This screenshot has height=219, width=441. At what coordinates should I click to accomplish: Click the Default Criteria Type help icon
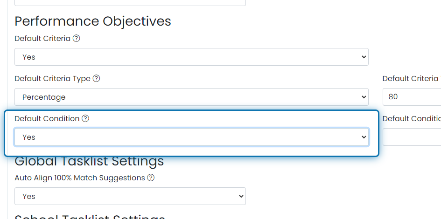(x=97, y=79)
